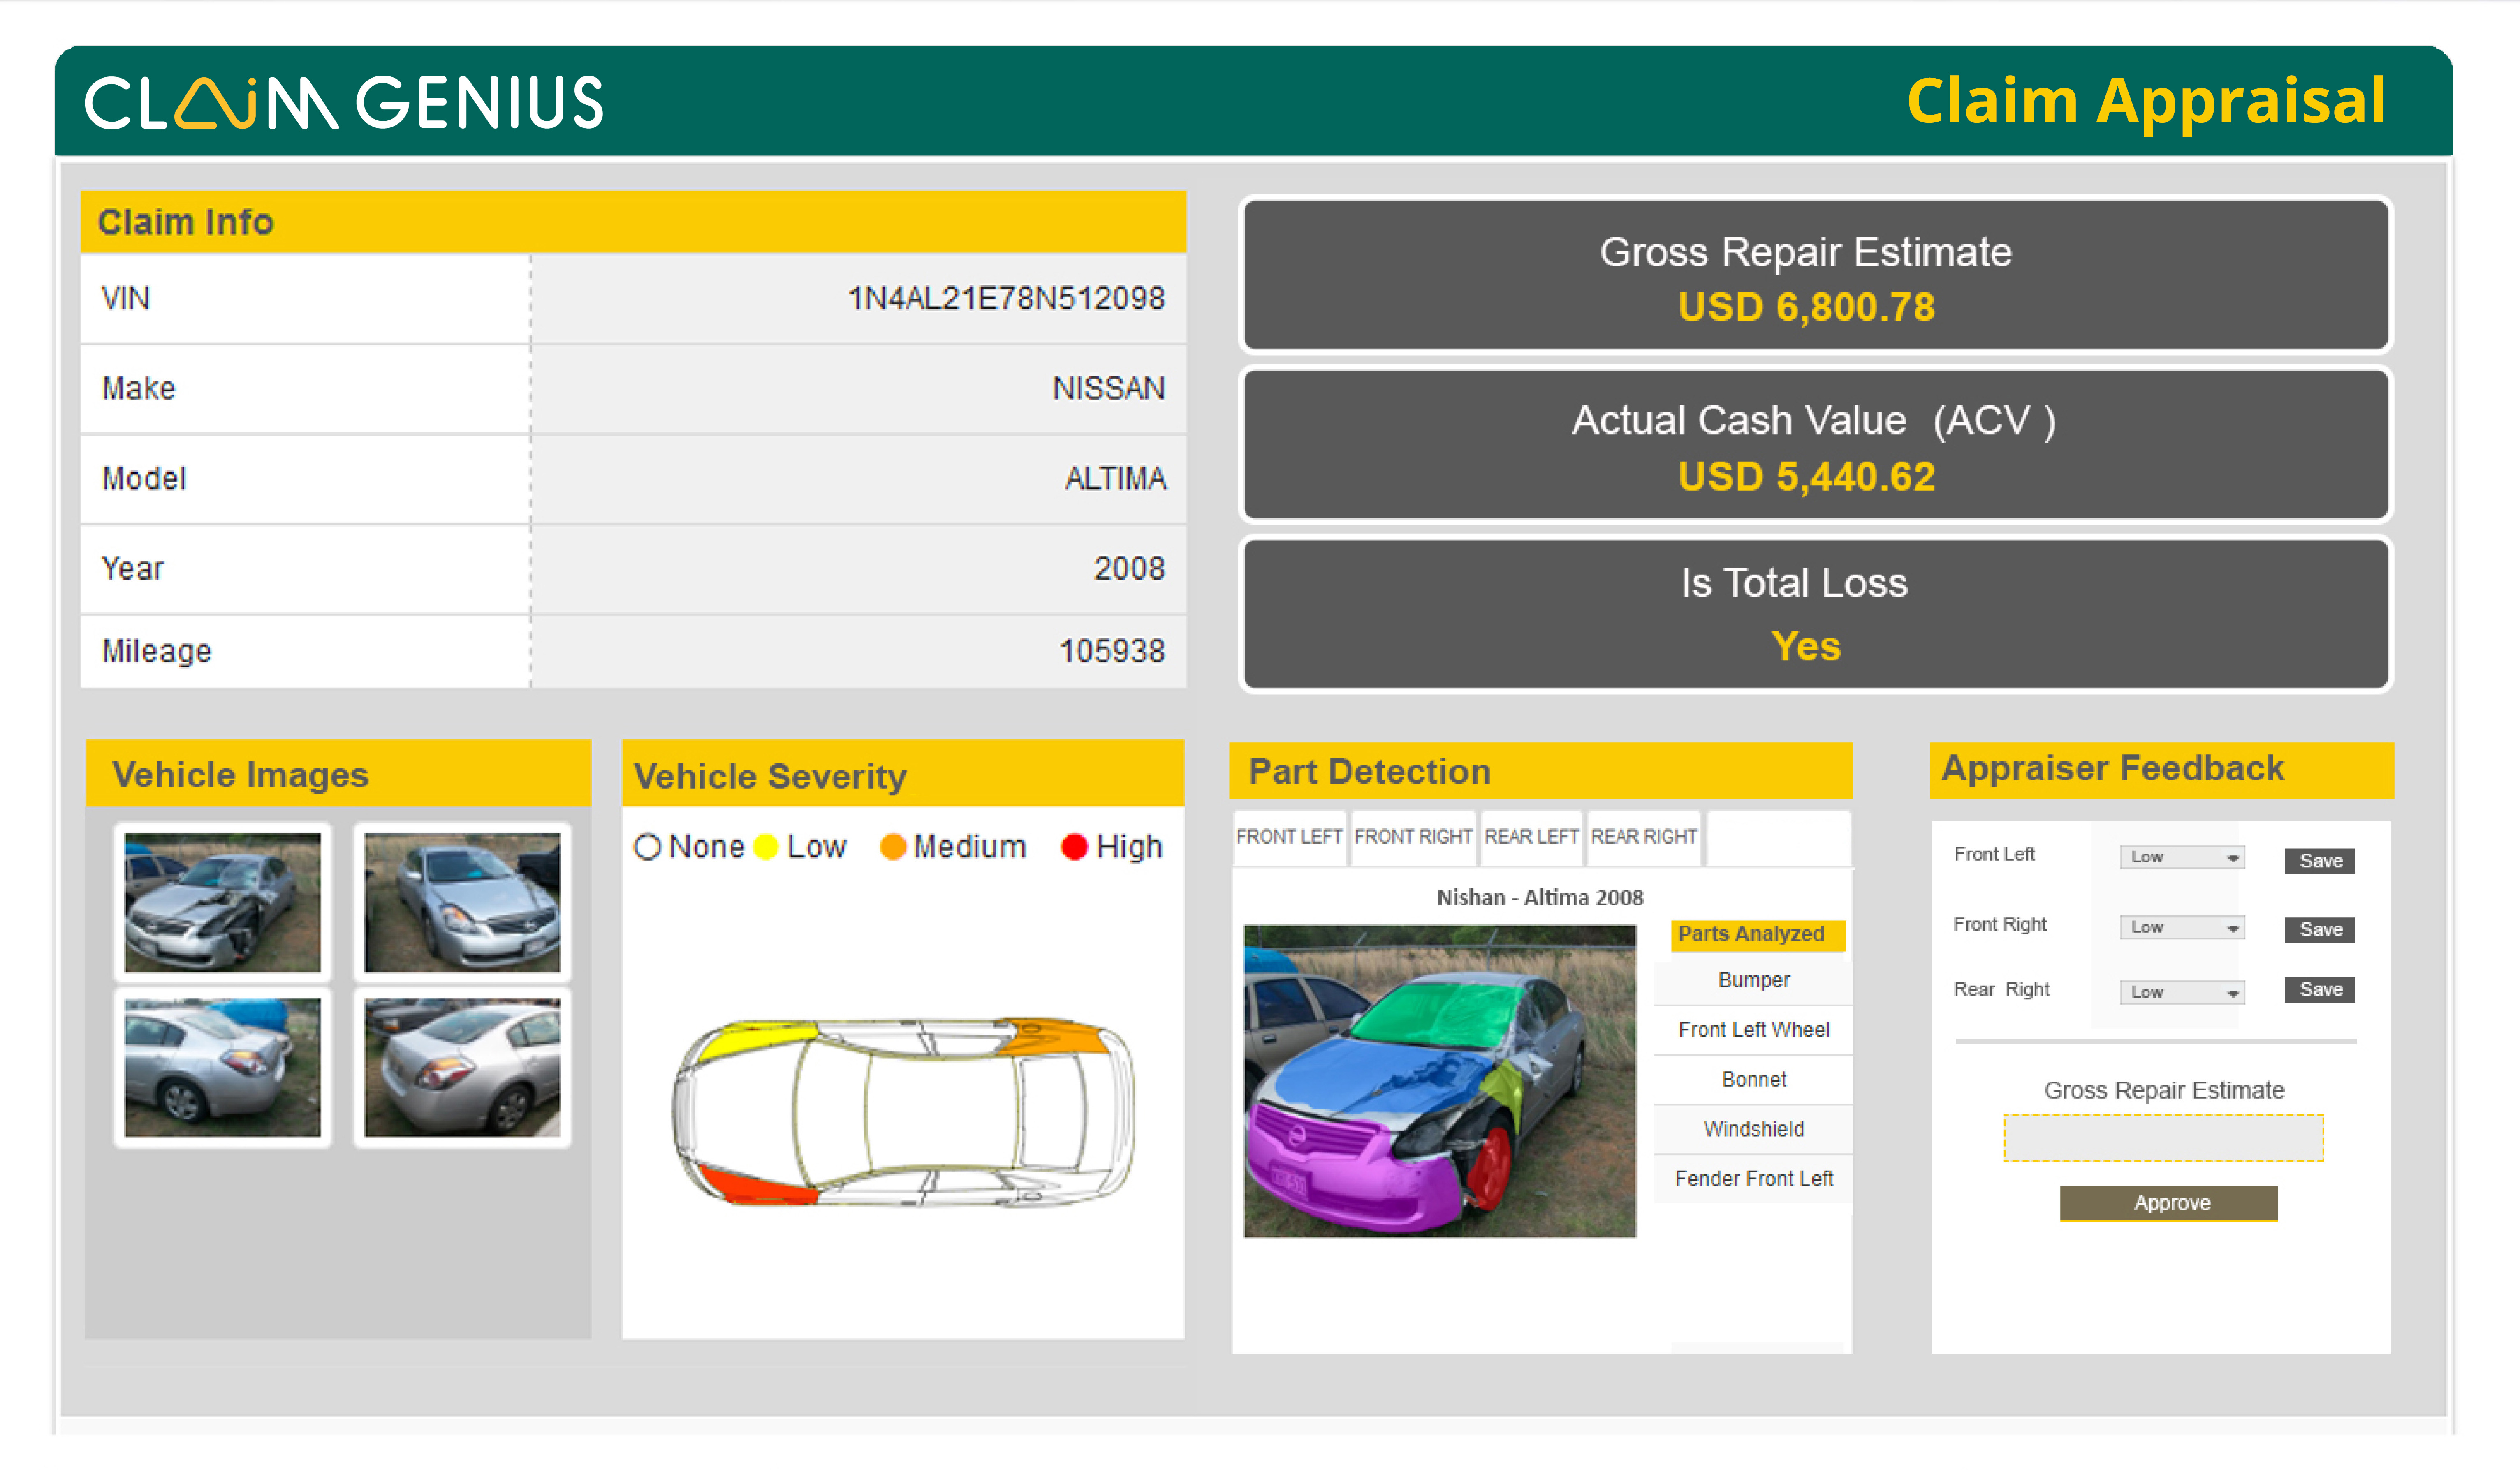This screenshot has height=1470, width=2520.
Task: Focus the appraiser Gross Repair Estimate field
Action: tap(2163, 1138)
